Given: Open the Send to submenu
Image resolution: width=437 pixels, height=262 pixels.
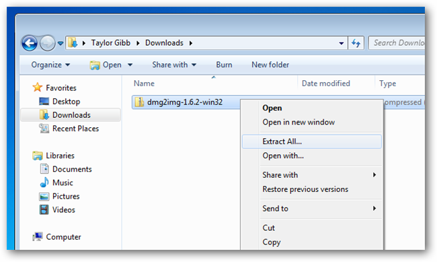Looking at the screenshot, I should [x=311, y=208].
